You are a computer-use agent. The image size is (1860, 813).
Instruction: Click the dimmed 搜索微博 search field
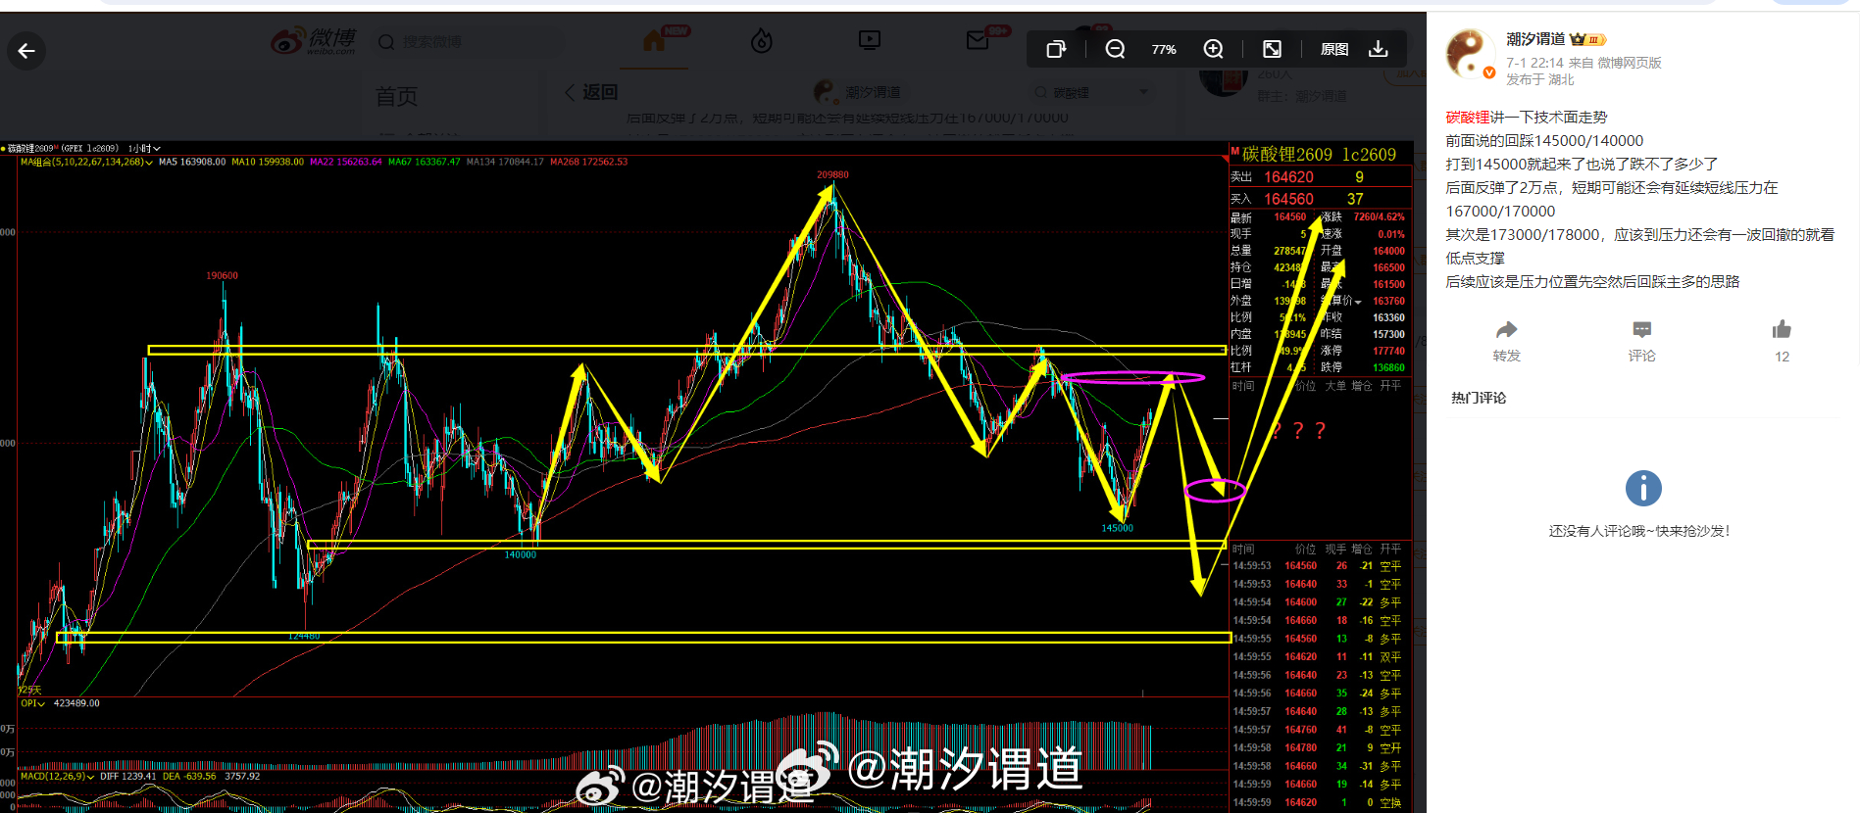coord(469,42)
